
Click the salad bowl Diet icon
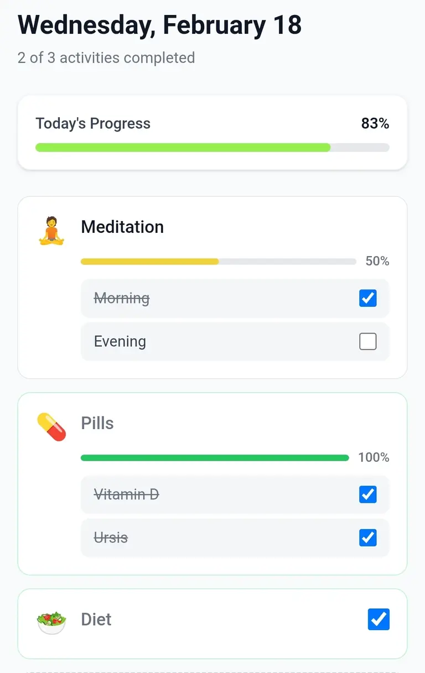pyautogui.click(x=51, y=619)
